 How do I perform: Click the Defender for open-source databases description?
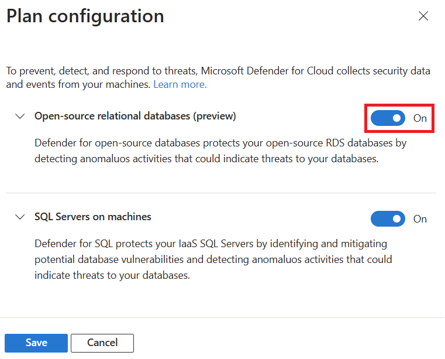tap(220, 151)
